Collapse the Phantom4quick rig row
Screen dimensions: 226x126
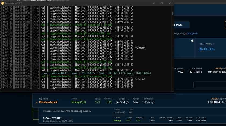tap(37, 102)
